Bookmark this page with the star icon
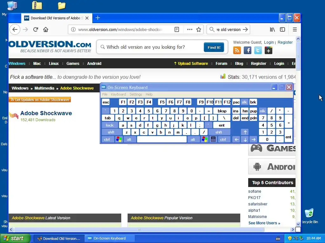Screen dimensions: 325x243 [199, 29]
